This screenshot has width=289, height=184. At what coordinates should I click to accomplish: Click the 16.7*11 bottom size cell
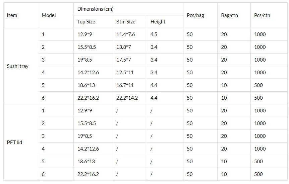point(125,85)
